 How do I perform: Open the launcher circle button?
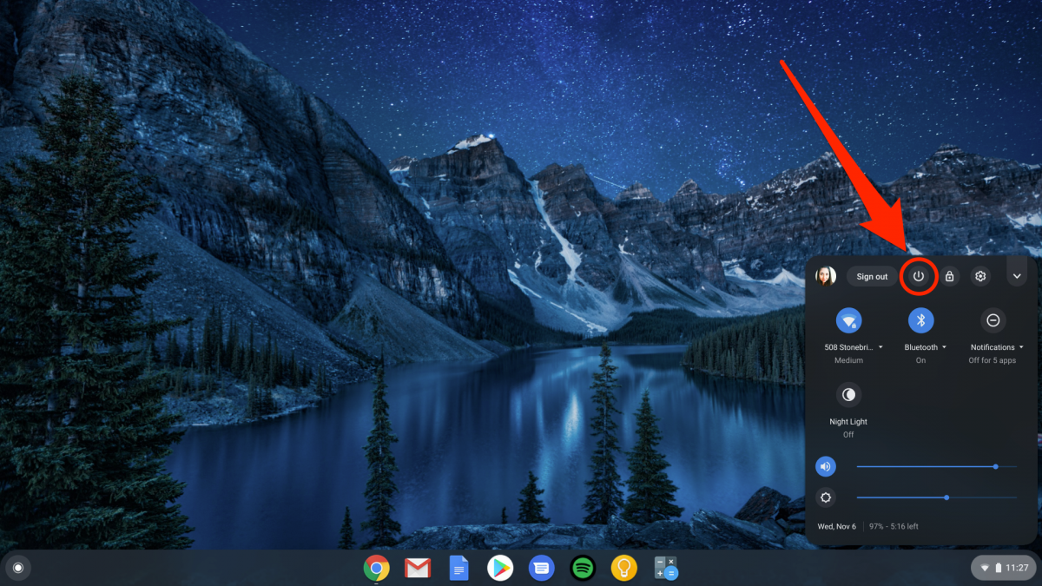point(17,569)
